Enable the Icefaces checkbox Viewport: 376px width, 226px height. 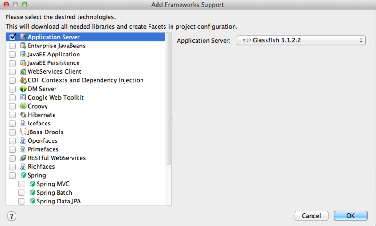coord(12,124)
